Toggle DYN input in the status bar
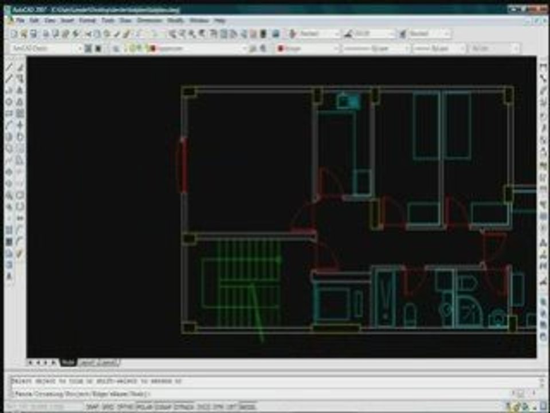Image resolution: width=550 pixels, height=413 pixels. tap(218, 407)
